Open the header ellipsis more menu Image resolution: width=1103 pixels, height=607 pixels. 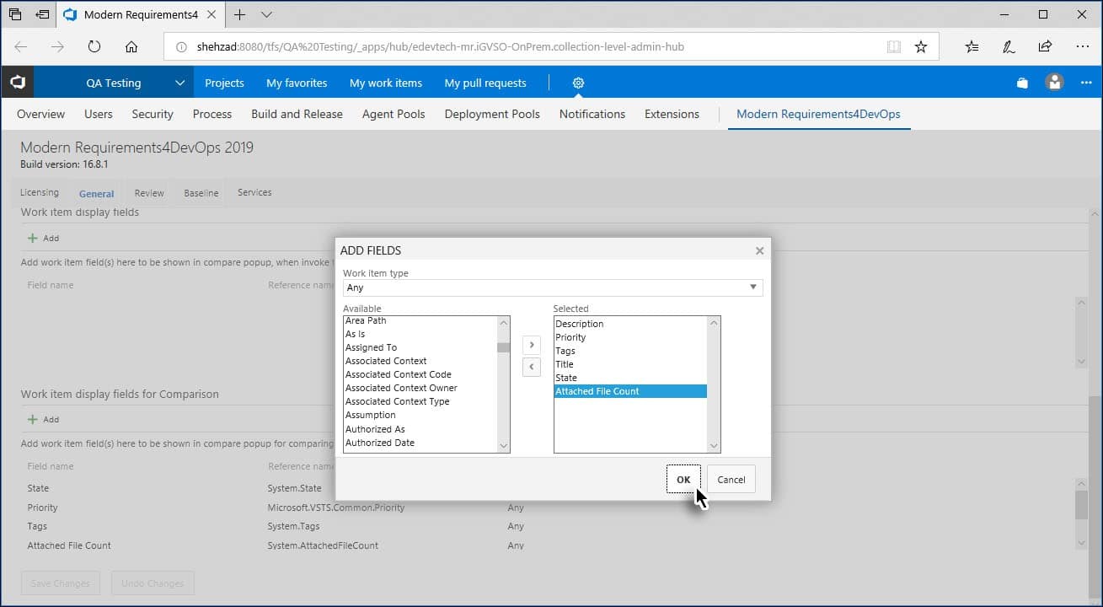tap(1086, 83)
